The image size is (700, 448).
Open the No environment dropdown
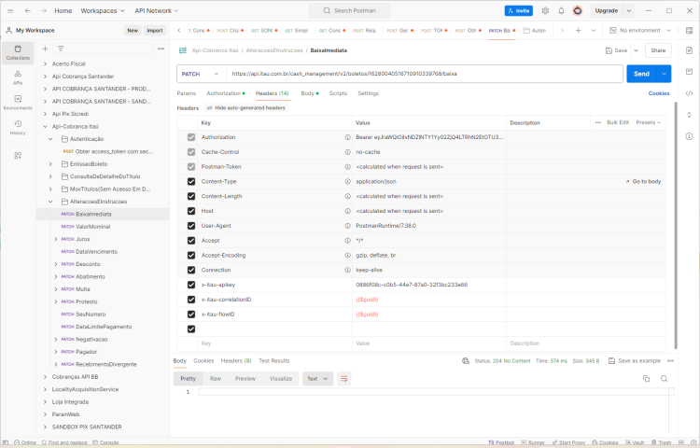640,31
